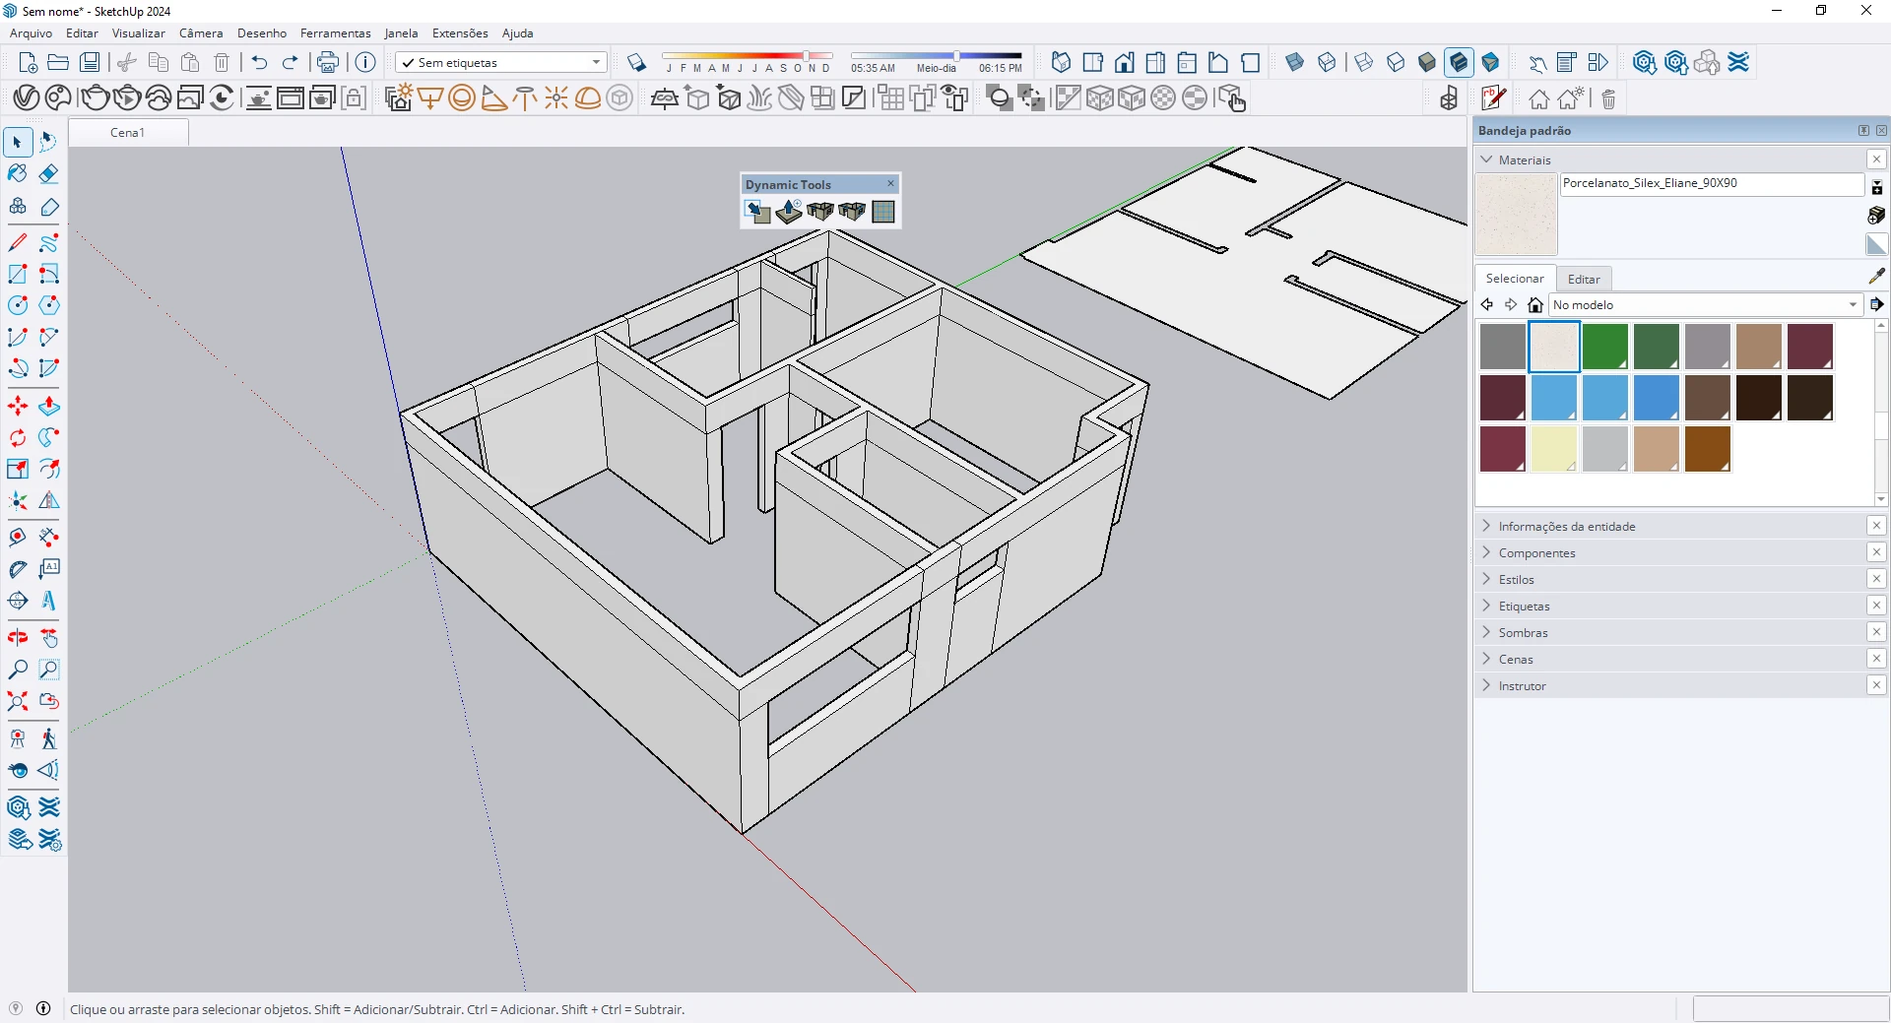Pick the Paint Bucket tool

click(x=18, y=173)
